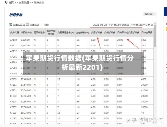
Task: Click margin rate 15 in CJ109 row
Action: [59, 113]
